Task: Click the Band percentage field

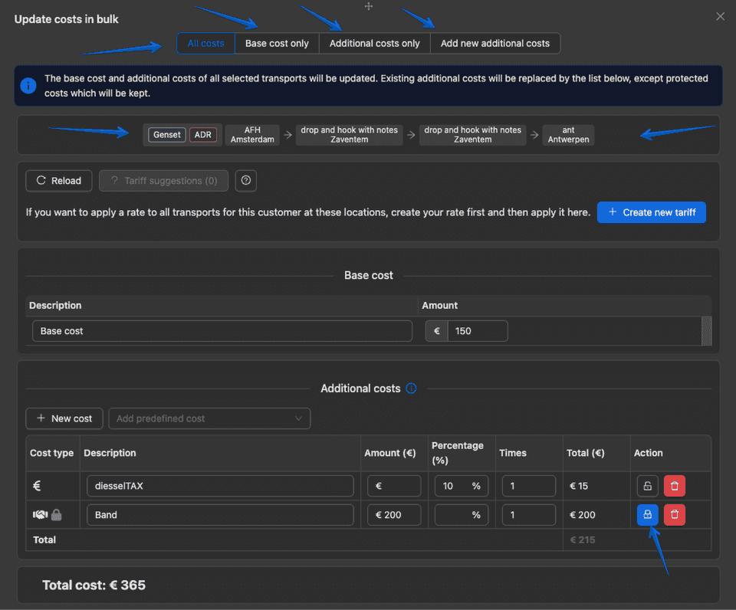Action: tap(462, 515)
